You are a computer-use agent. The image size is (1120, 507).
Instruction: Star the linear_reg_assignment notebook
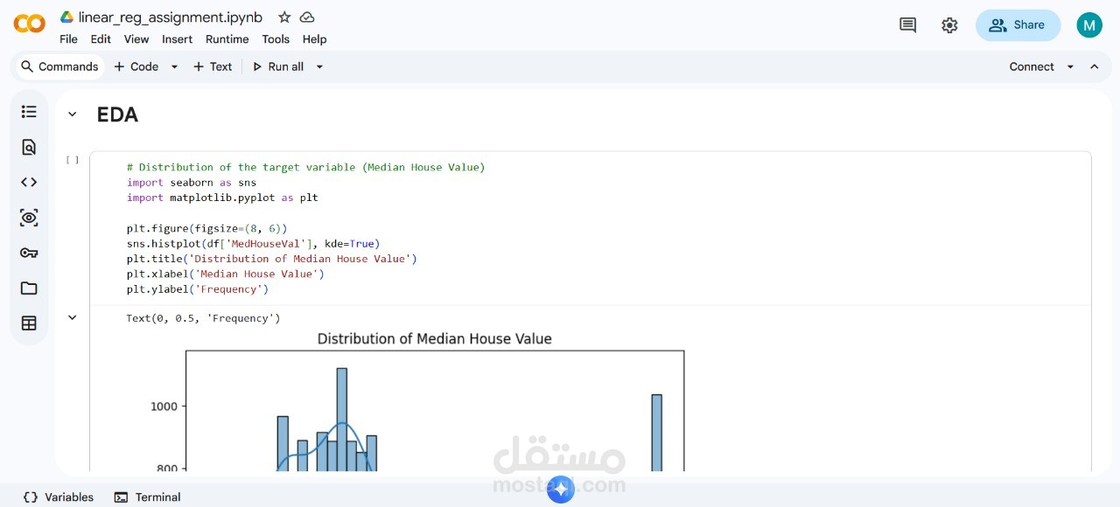coord(284,17)
